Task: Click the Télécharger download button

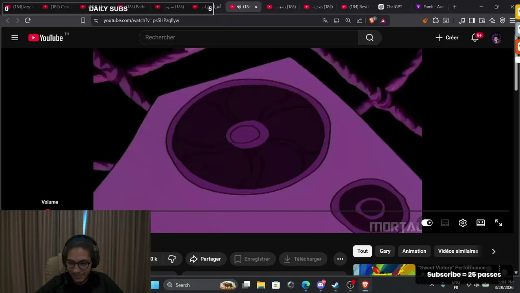Action: coord(303,259)
